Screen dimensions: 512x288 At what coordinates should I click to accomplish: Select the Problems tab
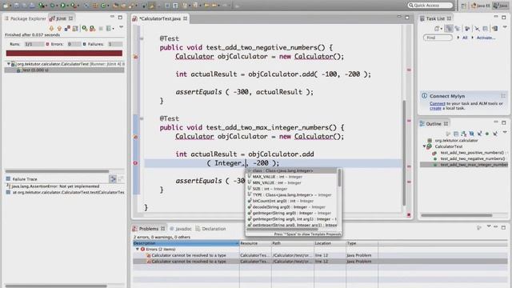click(x=149, y=229)
